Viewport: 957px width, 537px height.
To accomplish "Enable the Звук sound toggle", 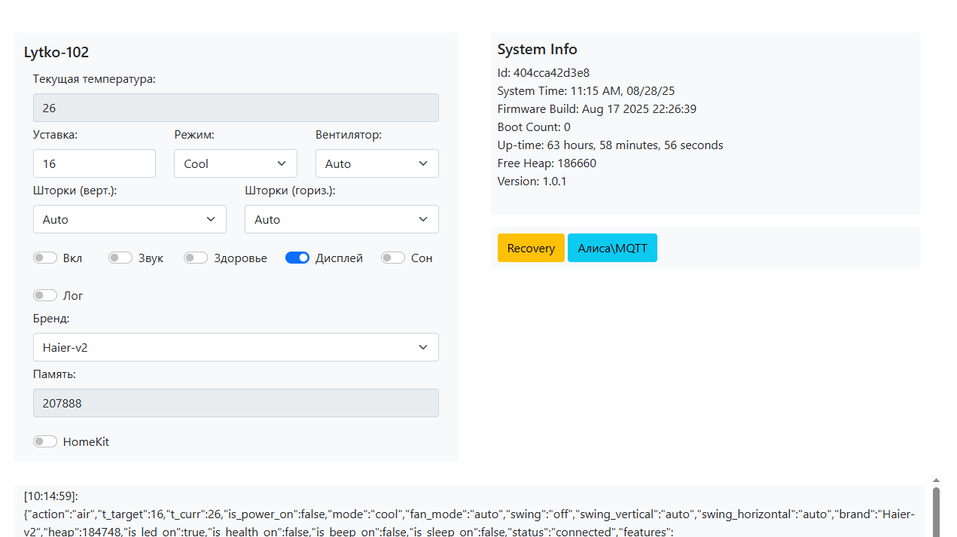I will [x=120, y=258].
